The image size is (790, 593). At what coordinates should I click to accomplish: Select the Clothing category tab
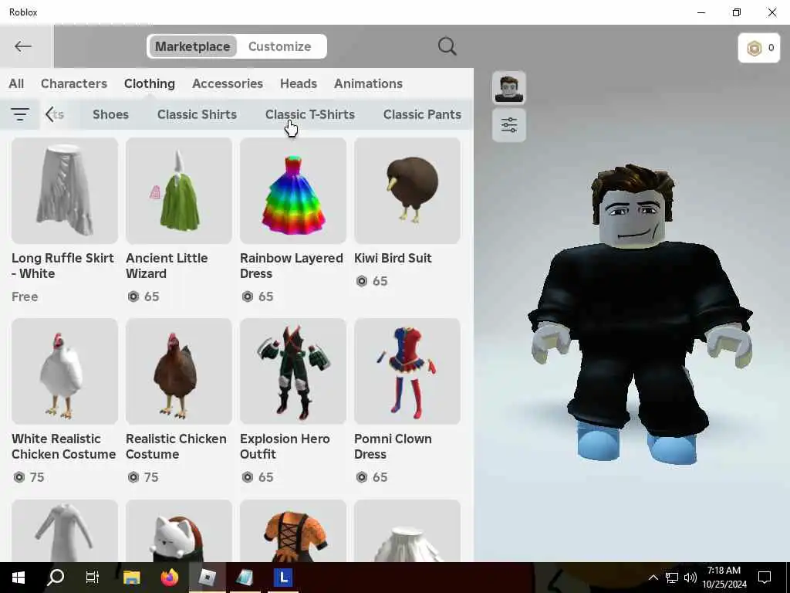(x=150, y=83)
